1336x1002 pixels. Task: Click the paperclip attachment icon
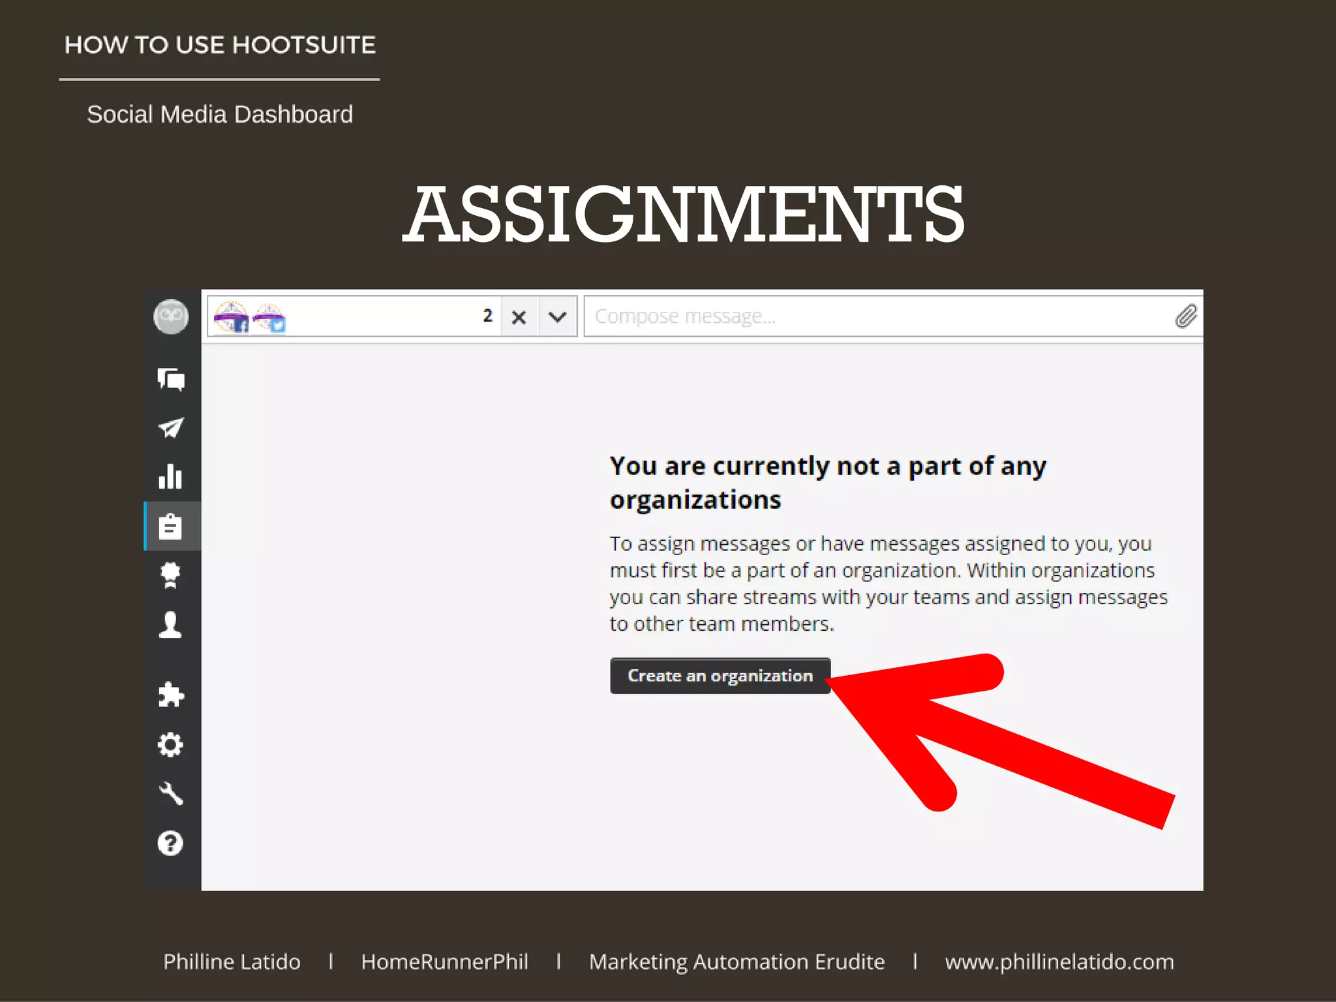[1186, 316]
